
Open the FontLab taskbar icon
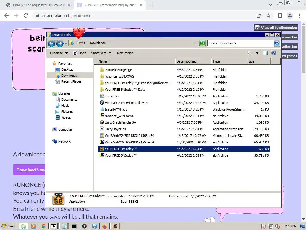pyautogui.click(x=85, y=226)
